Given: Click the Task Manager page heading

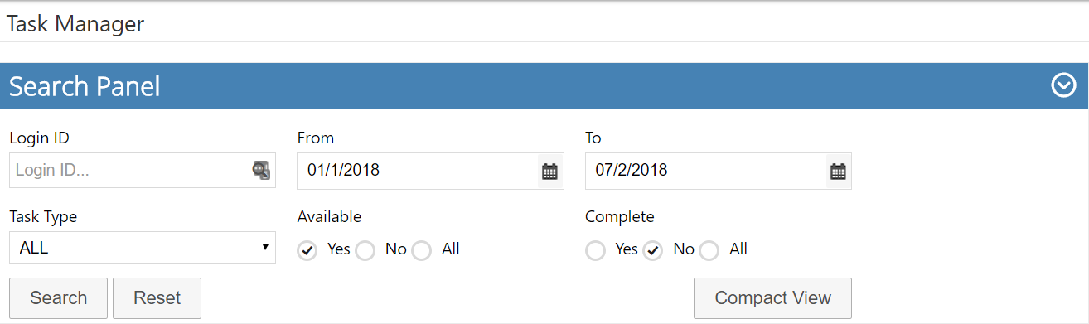Looking at the screenshot, I should coord(75,23).
